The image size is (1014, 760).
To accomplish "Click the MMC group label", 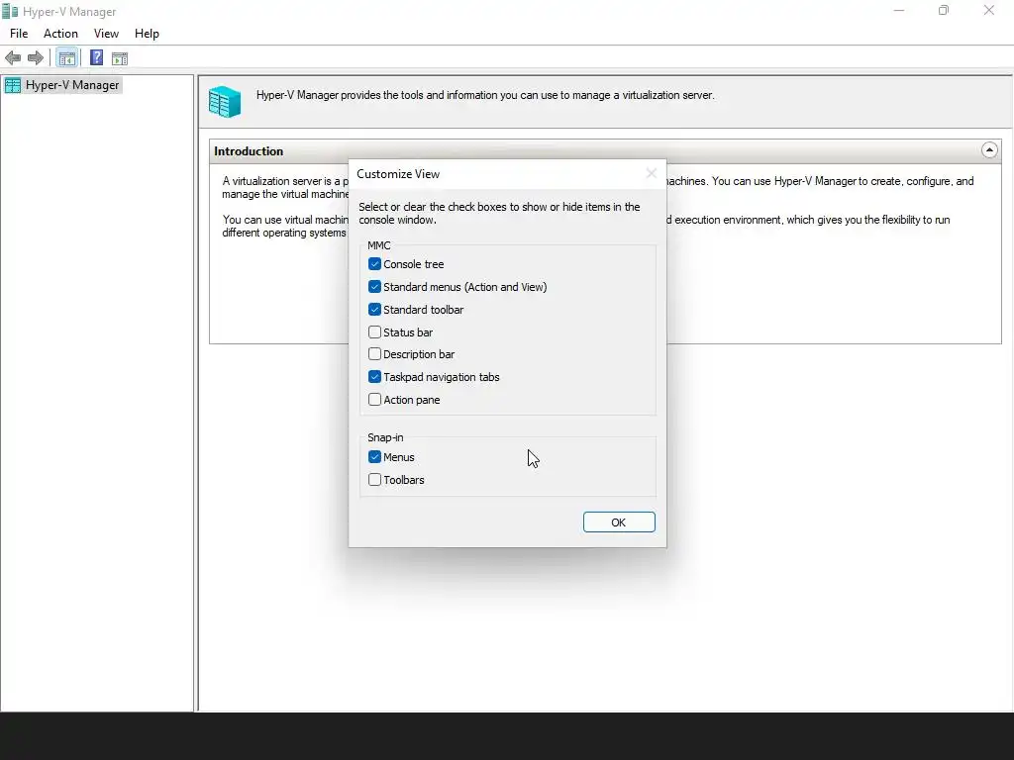I will tap(379, 245).
